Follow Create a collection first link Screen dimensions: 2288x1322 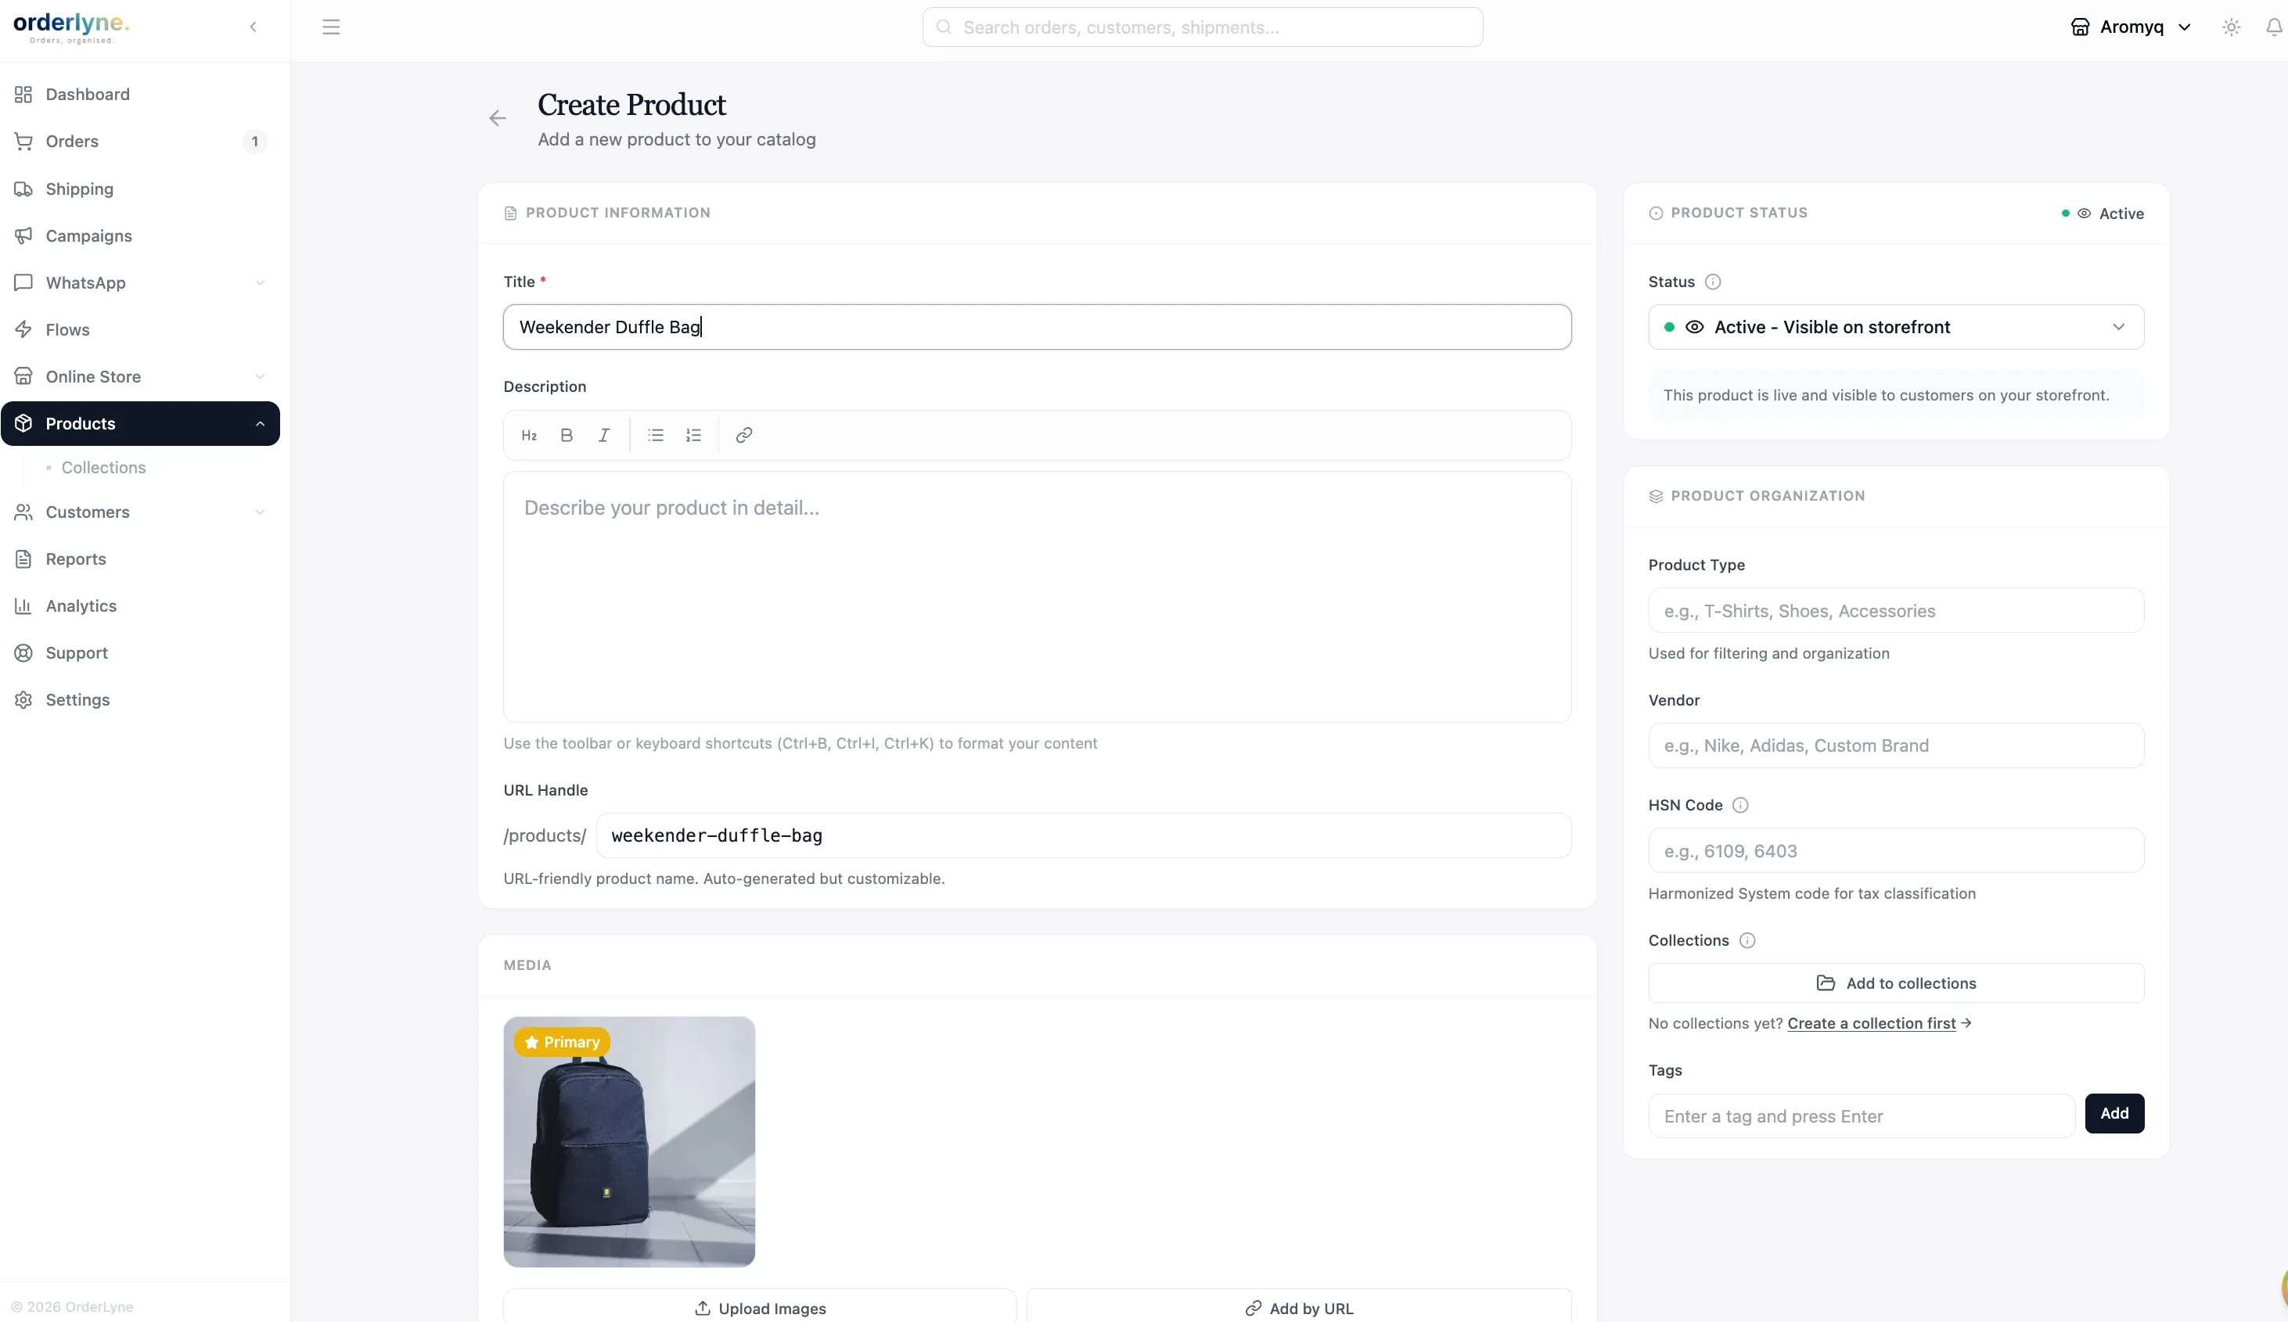(x=1871, y=1024)
